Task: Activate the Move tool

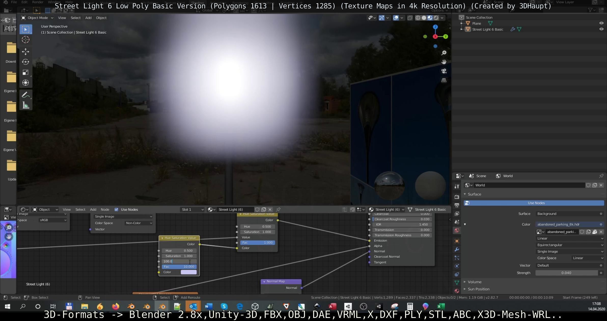Action: (25, 52)
